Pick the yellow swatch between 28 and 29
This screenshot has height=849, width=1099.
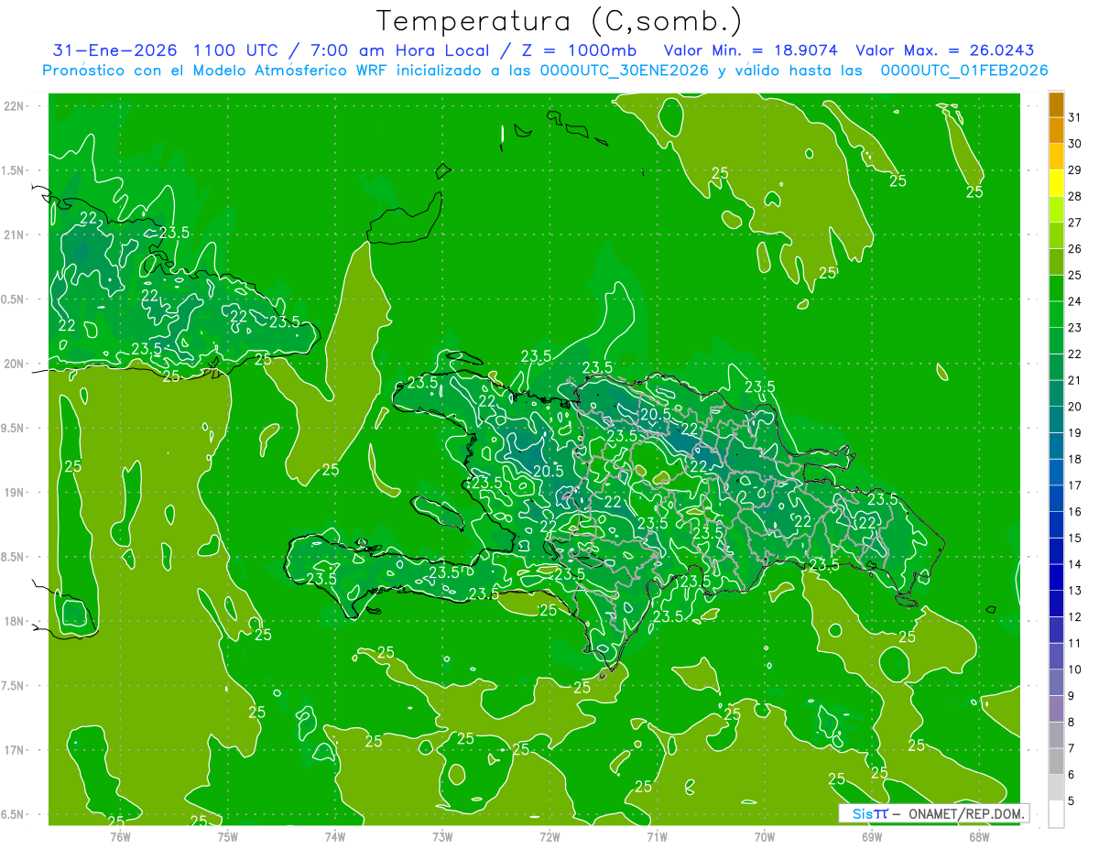coord(1056,183)
